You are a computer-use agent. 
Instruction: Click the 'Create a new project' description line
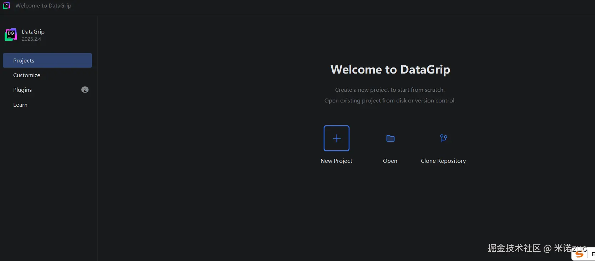coord(390,90)
